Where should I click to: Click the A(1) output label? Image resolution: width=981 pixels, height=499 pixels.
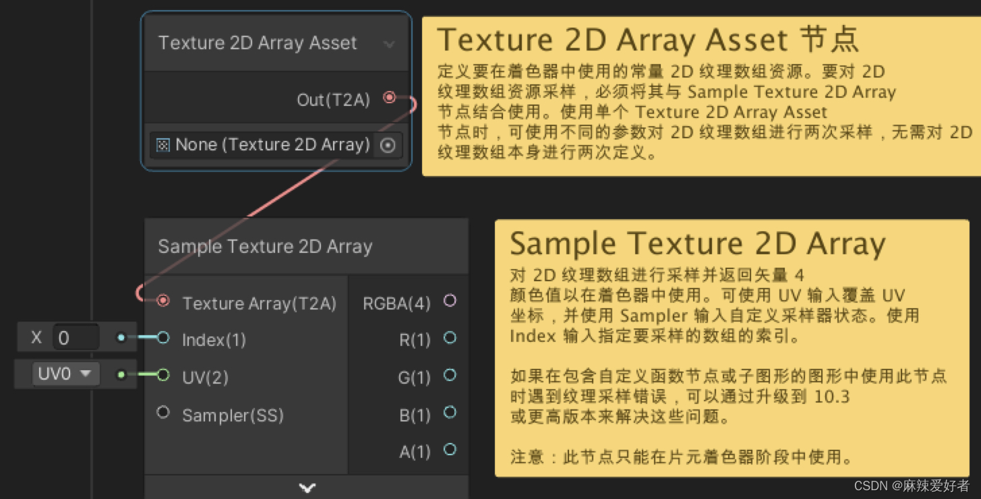415,452
